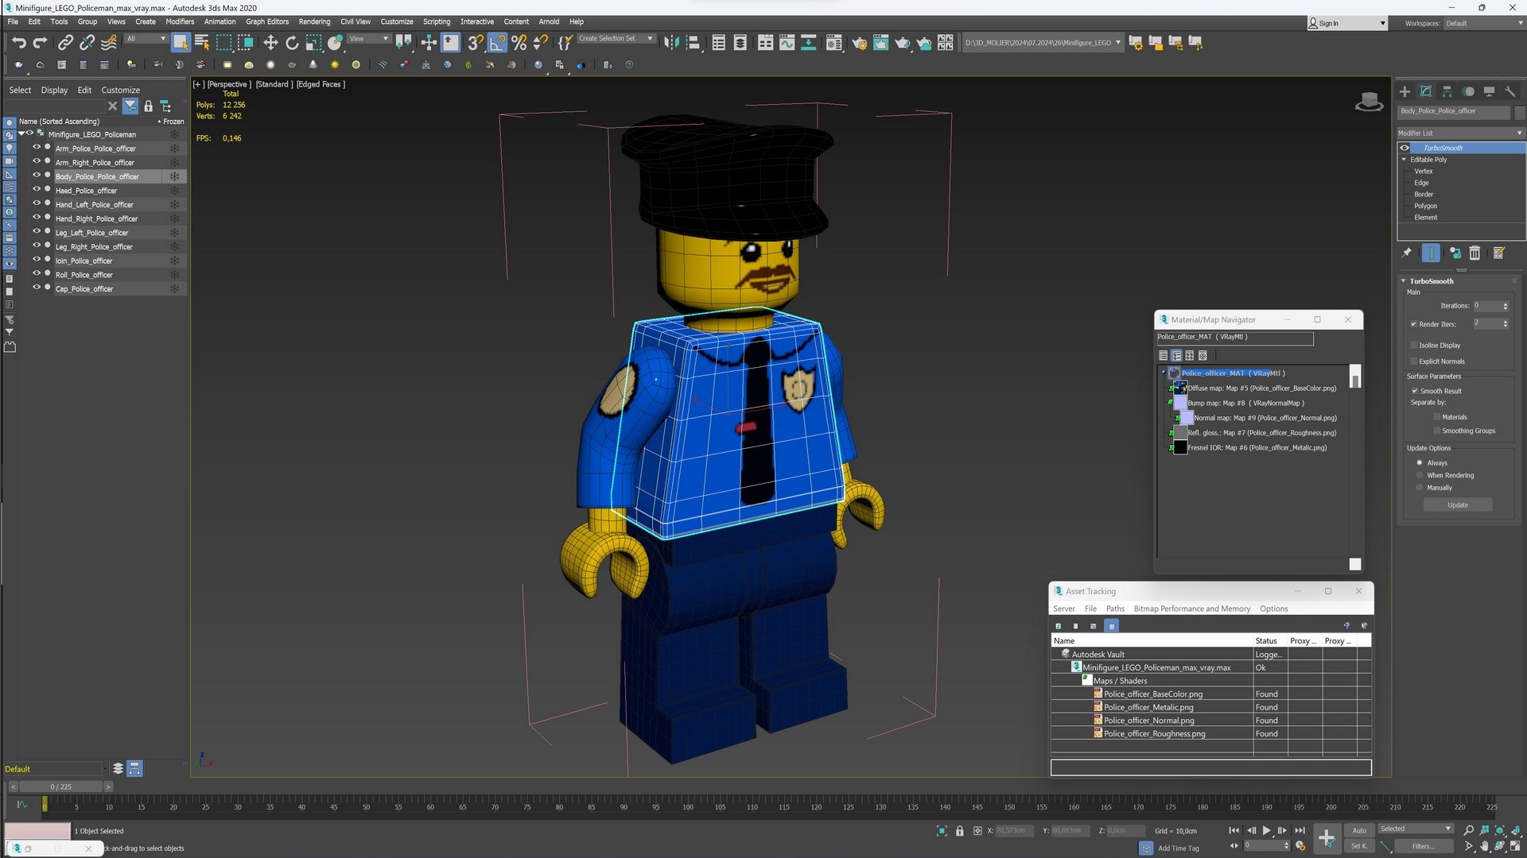
Task: Open the Modifier List dropdown
Action: 1460,133
